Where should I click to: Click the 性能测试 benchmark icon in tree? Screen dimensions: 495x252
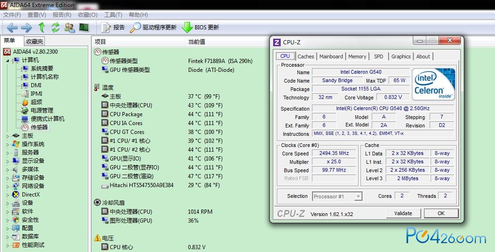pyautogui.click(x=16, y=245)
